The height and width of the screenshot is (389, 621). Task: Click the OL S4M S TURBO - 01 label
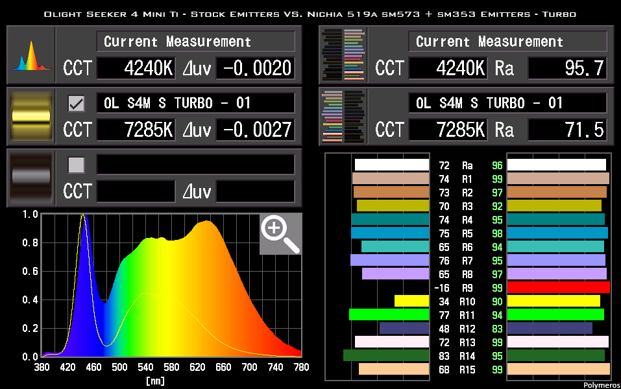pyautogui.click(x=195, y=102)
